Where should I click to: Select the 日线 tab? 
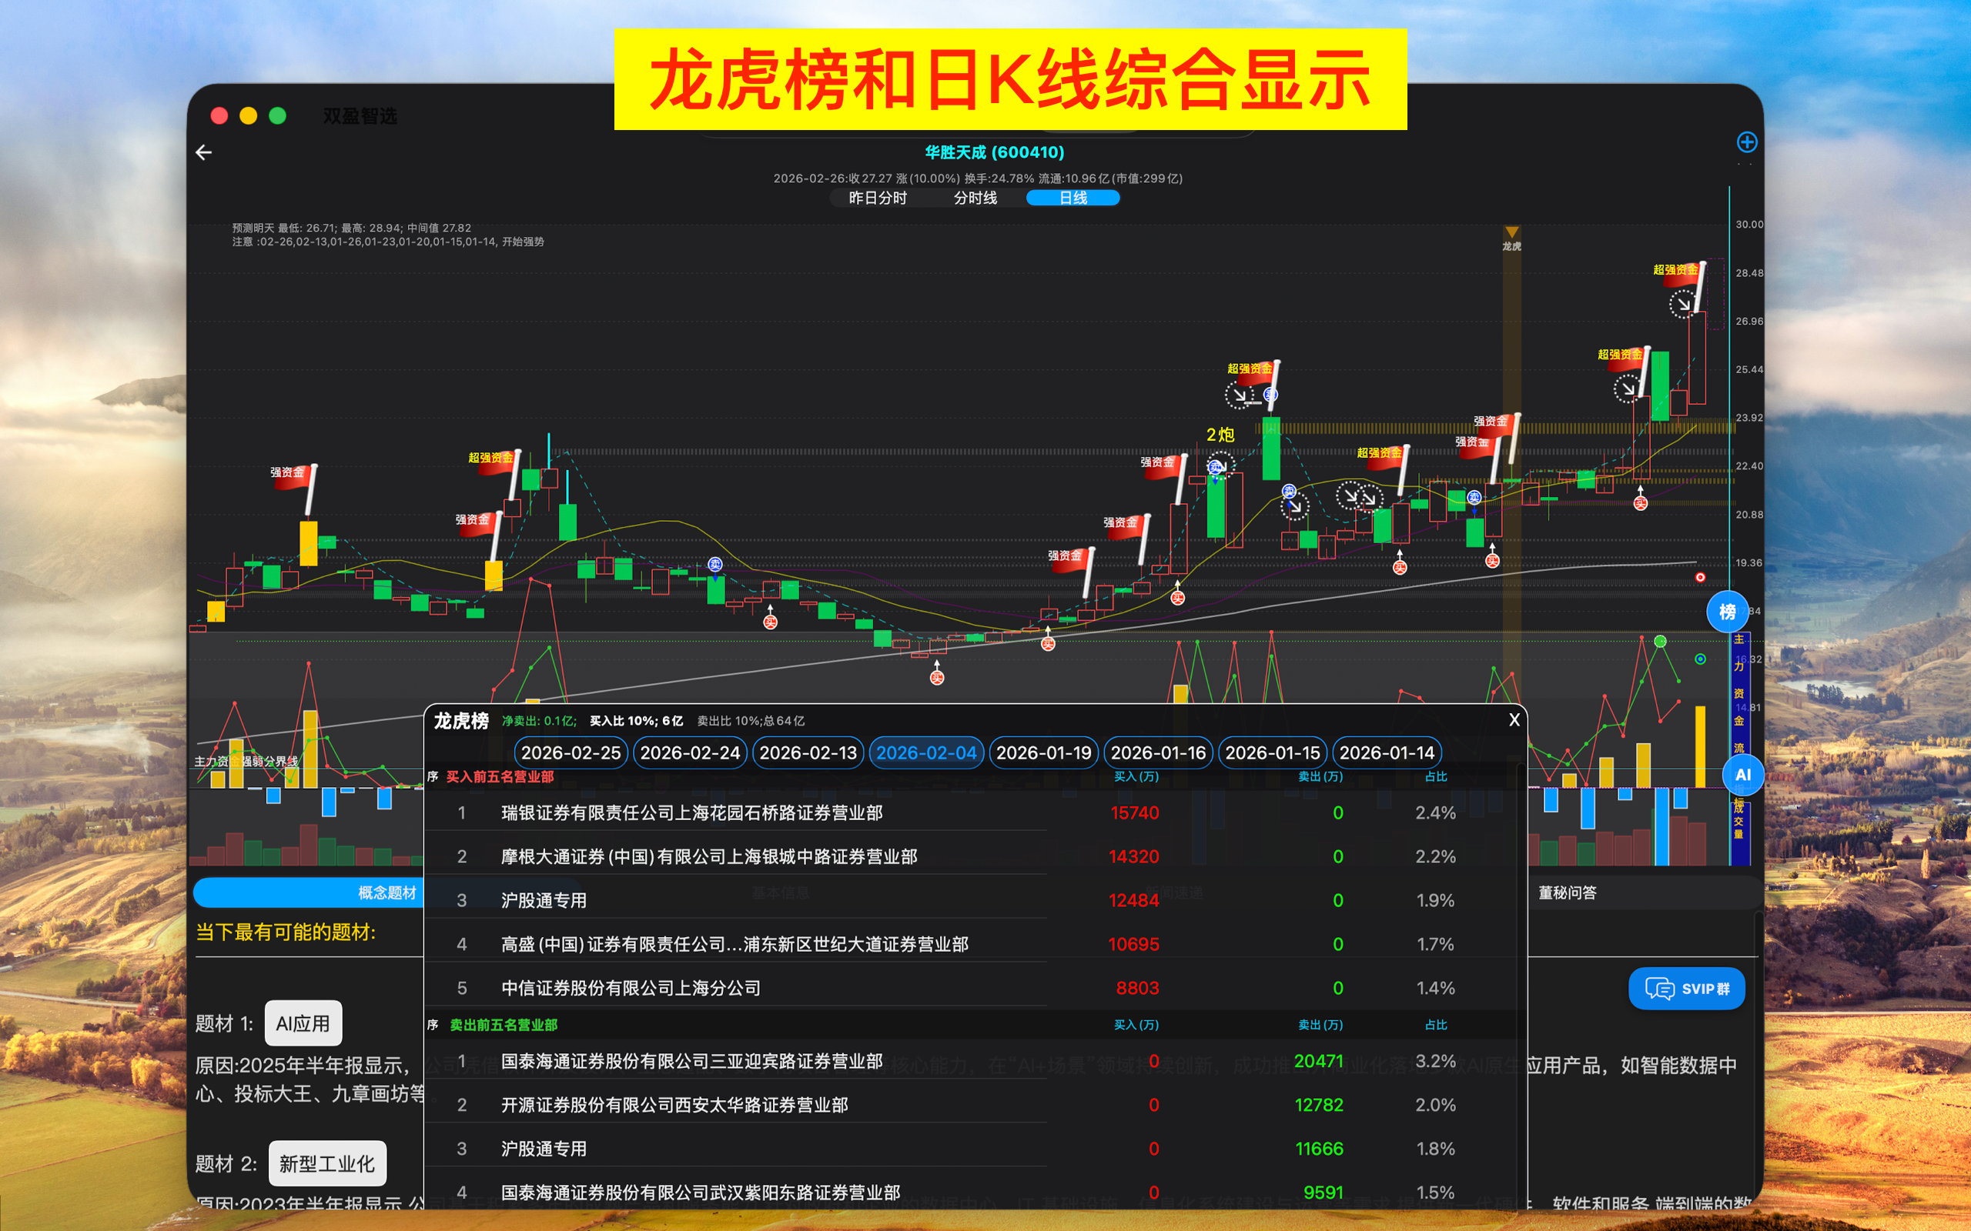coord(1073,198)
